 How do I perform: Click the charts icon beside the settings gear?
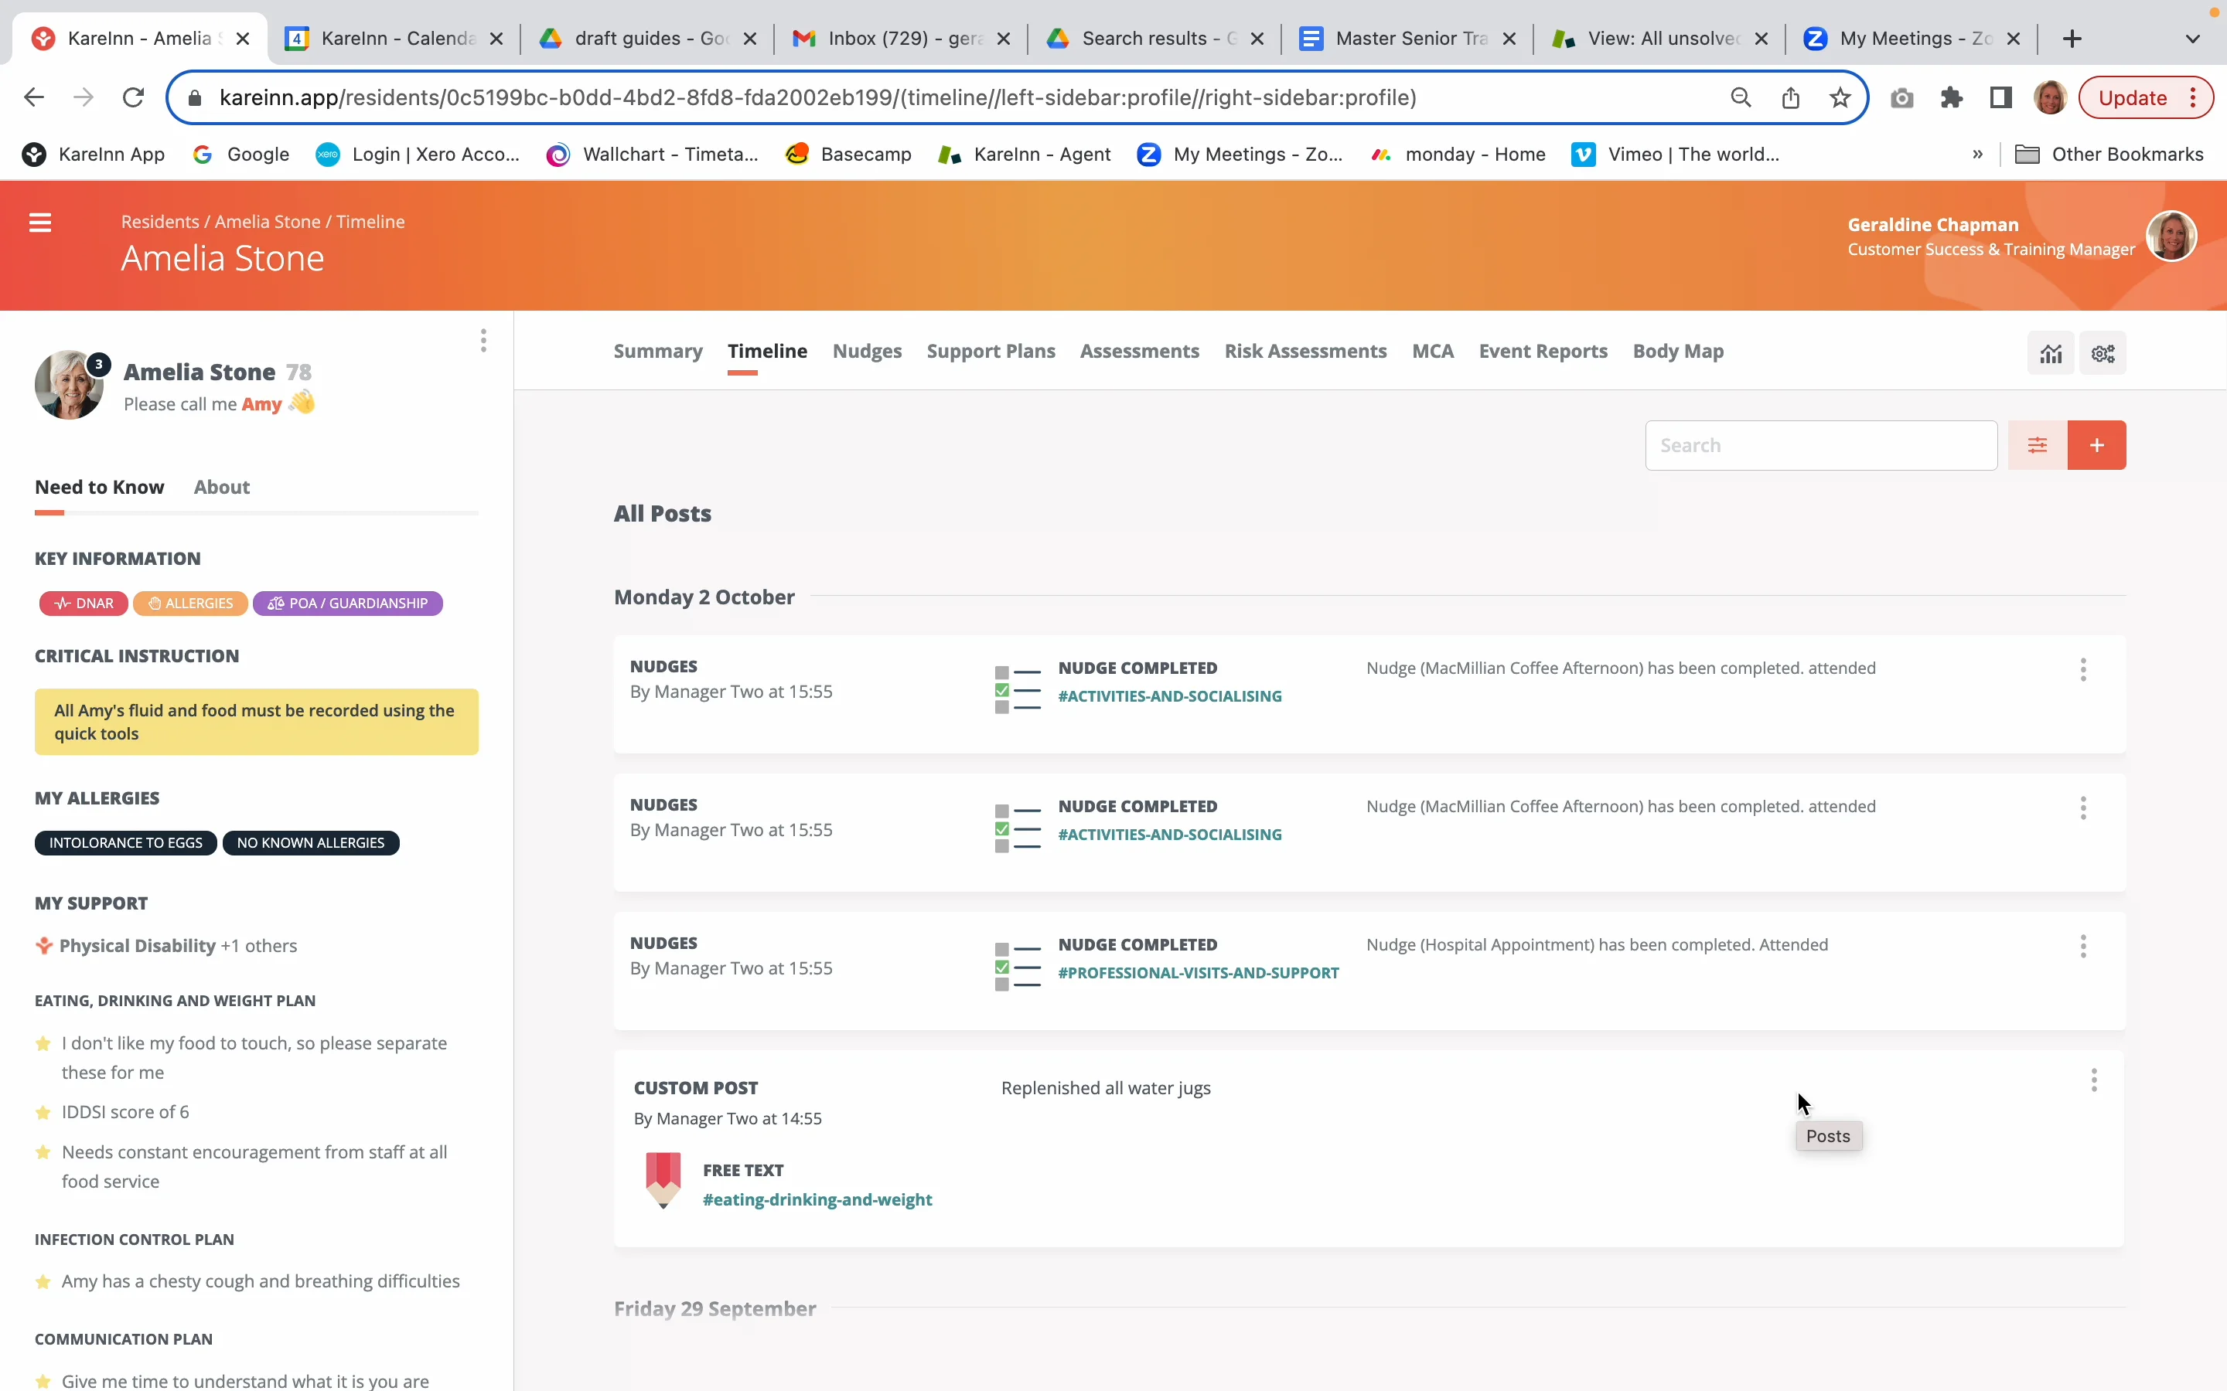coord(2051,353)
